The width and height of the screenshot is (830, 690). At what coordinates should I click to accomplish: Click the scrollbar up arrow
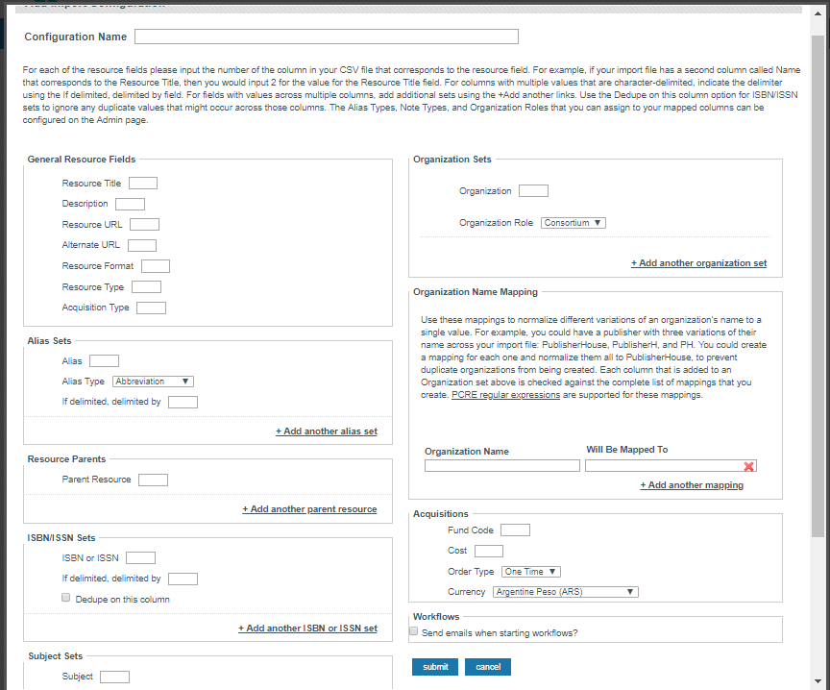coord(818,13)
